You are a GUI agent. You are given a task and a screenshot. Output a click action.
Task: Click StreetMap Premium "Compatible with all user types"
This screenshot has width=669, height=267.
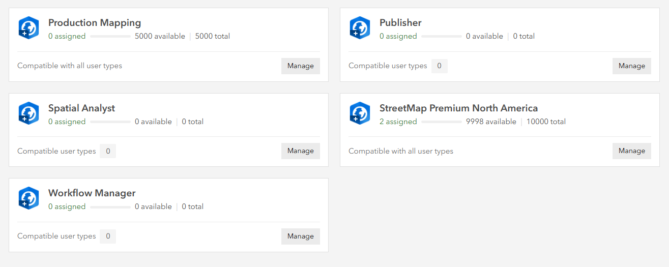point(401,151)
